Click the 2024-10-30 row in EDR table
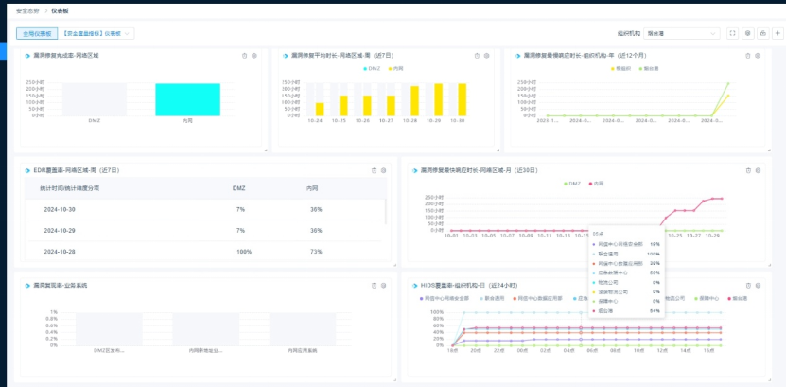Screen dimensions: 786x387 [204, 209]
